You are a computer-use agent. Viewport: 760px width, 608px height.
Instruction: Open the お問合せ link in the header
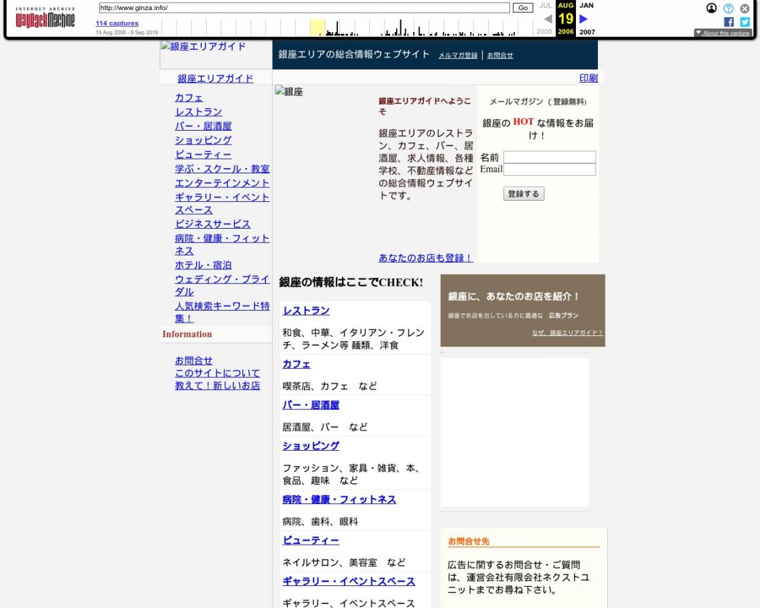click(x=500, y=55)
